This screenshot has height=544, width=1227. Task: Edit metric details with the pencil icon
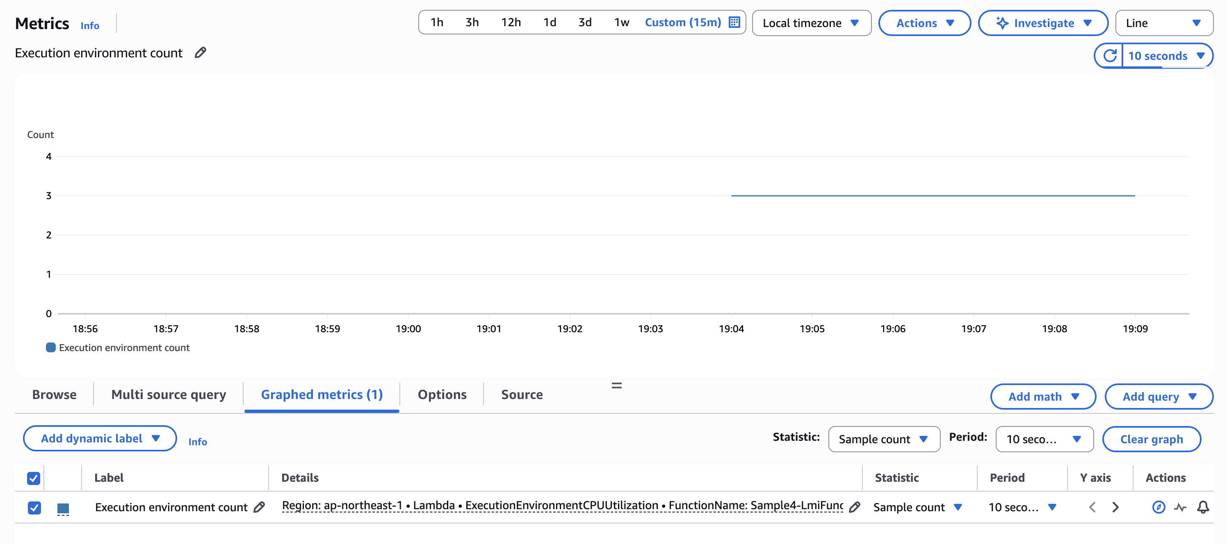click(855, 508)
